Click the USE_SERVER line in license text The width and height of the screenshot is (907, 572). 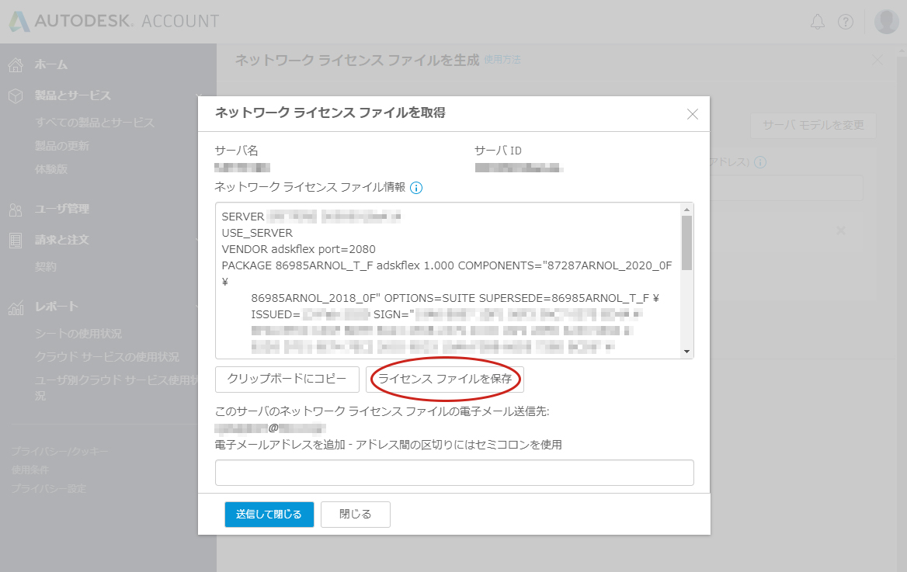point(257,233)
